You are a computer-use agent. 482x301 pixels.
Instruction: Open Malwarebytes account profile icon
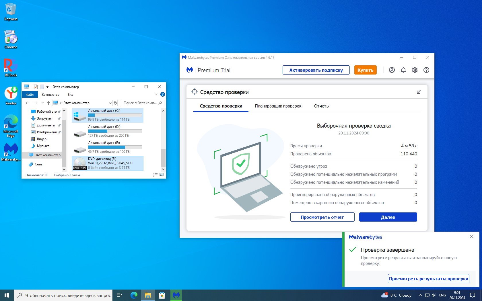click(x=392, y=70)
